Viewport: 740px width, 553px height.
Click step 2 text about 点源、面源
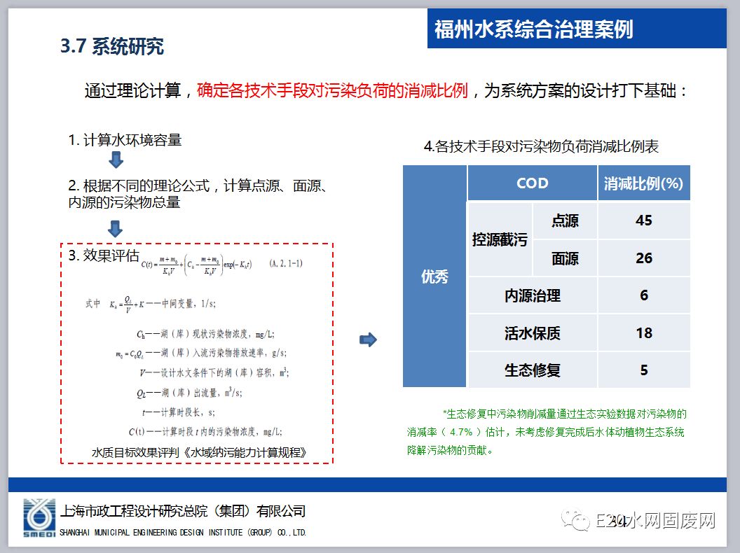coord(198,194)
